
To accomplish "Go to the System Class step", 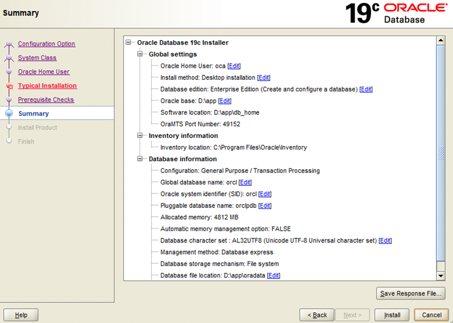I will click(37, 58).
